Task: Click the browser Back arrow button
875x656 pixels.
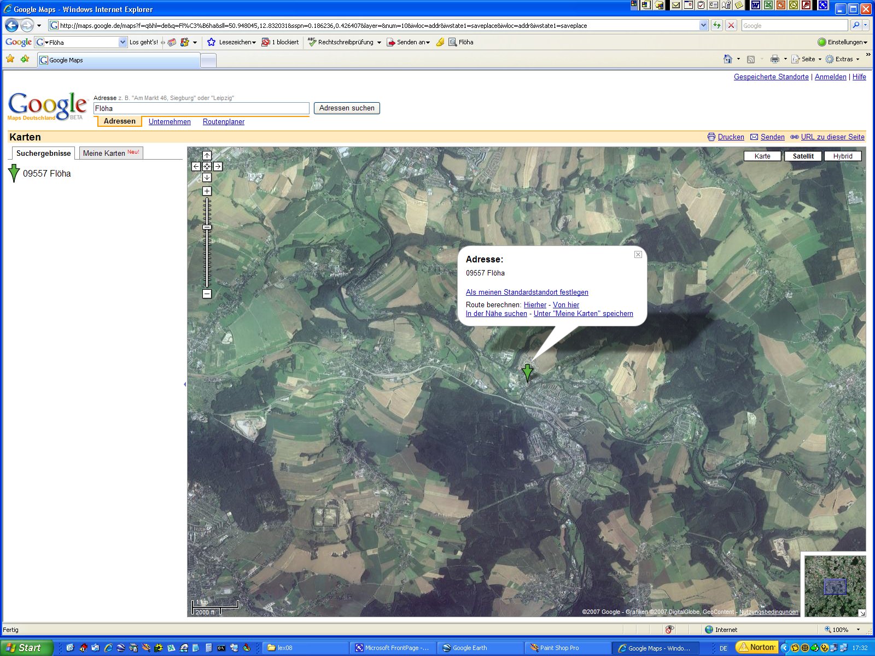Action: [x=11, y=25]
